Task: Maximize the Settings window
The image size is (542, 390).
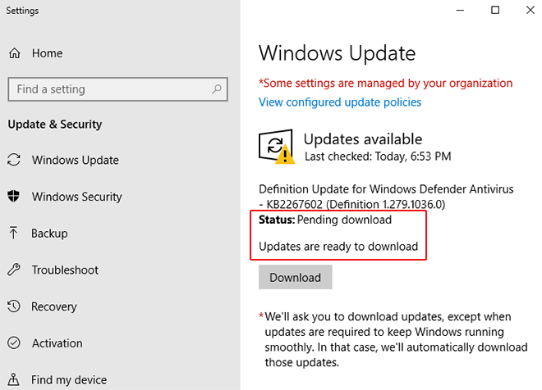Action: (x=495, y=10)
